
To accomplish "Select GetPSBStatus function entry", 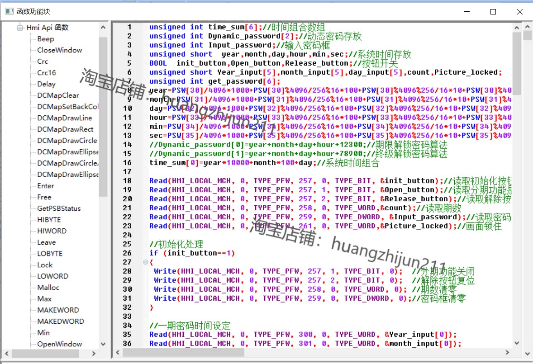I will click(59, 208).
